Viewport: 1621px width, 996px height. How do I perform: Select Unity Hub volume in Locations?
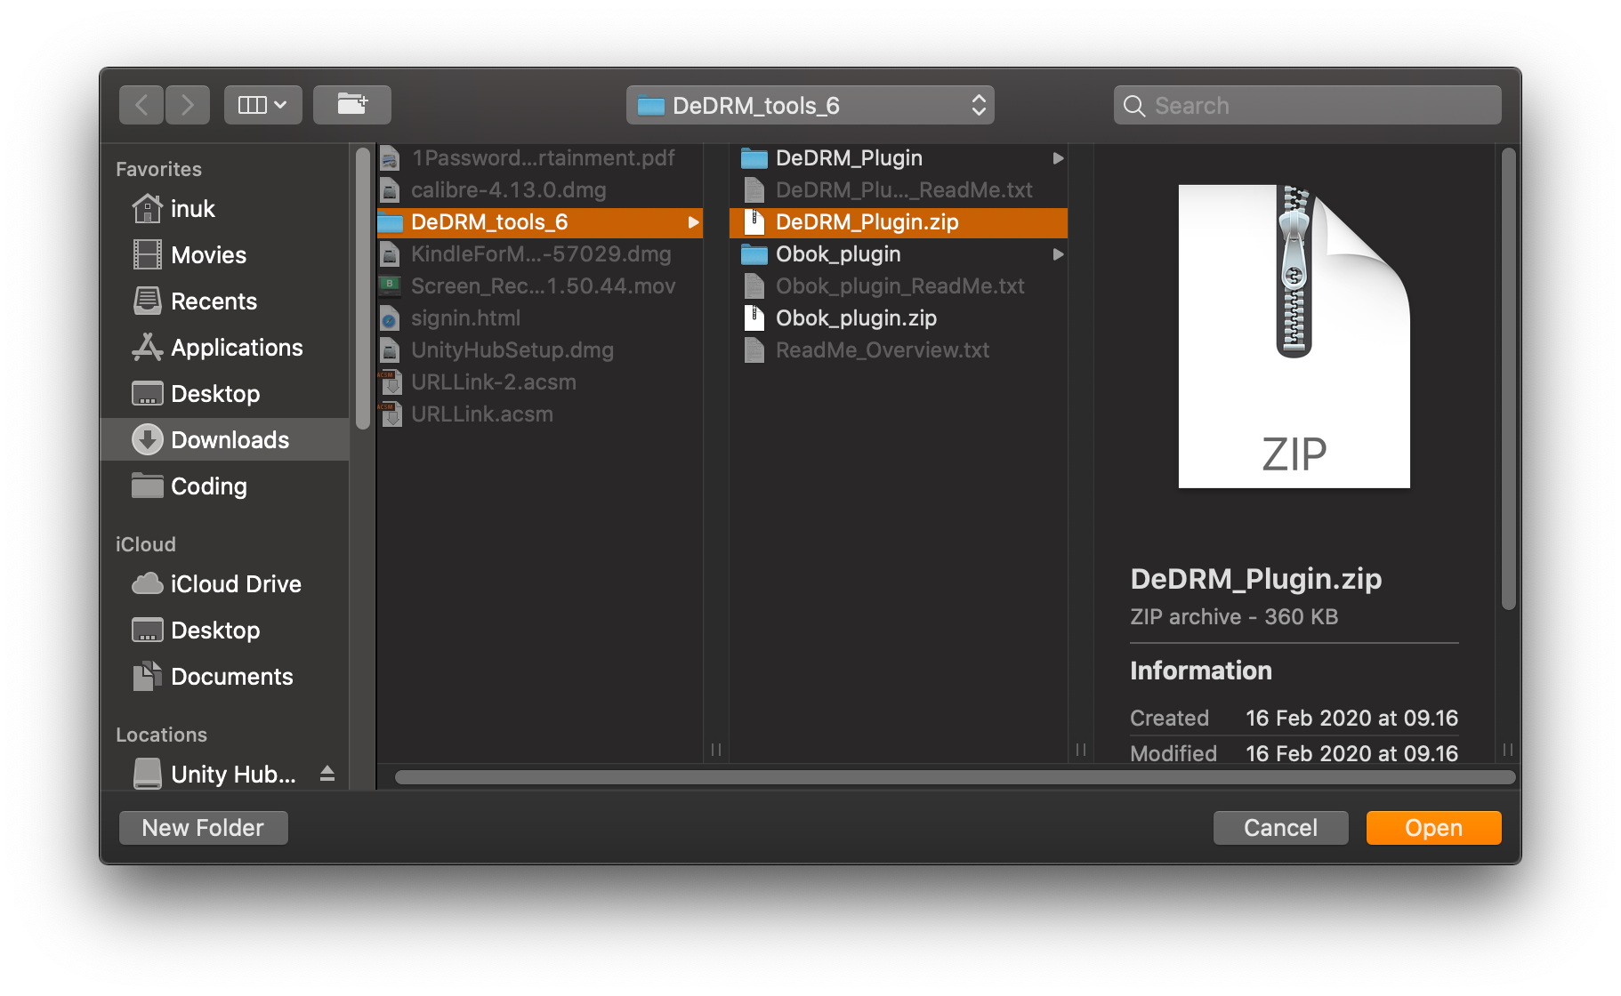pyautogui.click(x=214, y=774)
